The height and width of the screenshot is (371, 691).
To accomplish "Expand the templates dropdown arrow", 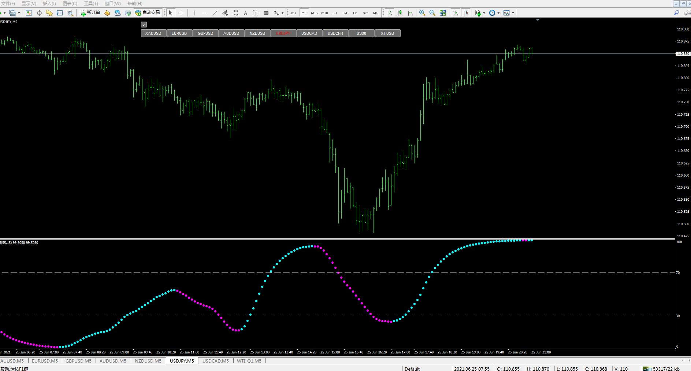I will tap(513, 13).
